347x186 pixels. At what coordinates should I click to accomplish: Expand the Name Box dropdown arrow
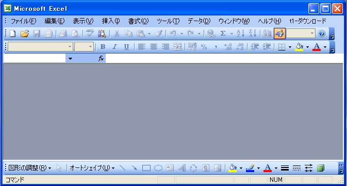click(x=70, y=59)
